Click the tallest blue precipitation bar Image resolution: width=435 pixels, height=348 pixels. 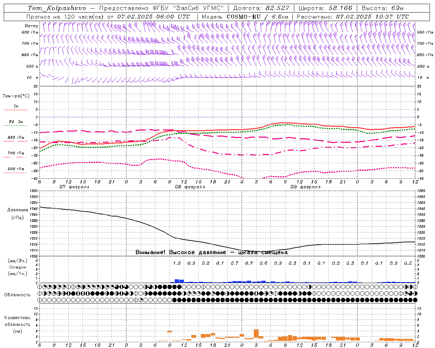177,281
